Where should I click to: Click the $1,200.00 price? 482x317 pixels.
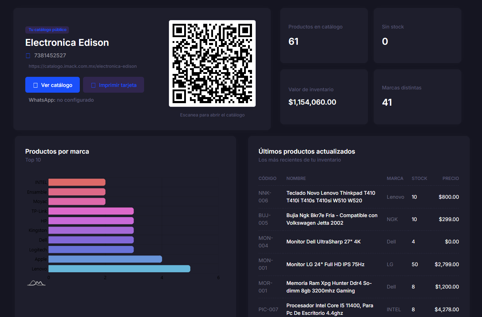click(447, 287)
